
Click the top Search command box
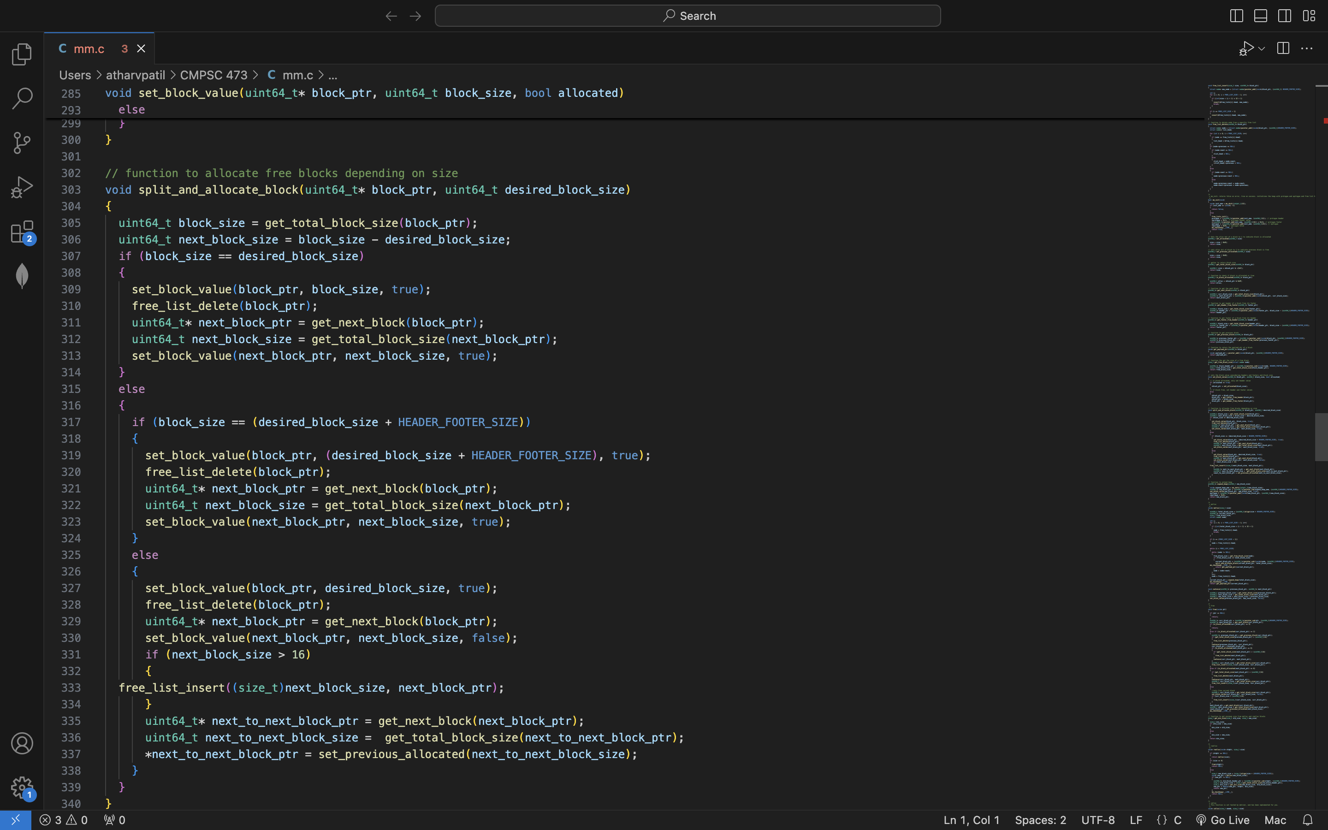688,16
